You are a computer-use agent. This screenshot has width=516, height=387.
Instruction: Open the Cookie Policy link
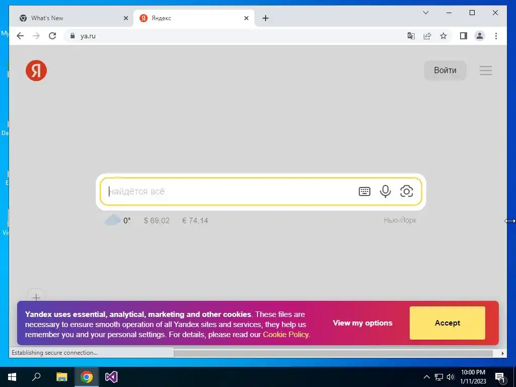286,335
